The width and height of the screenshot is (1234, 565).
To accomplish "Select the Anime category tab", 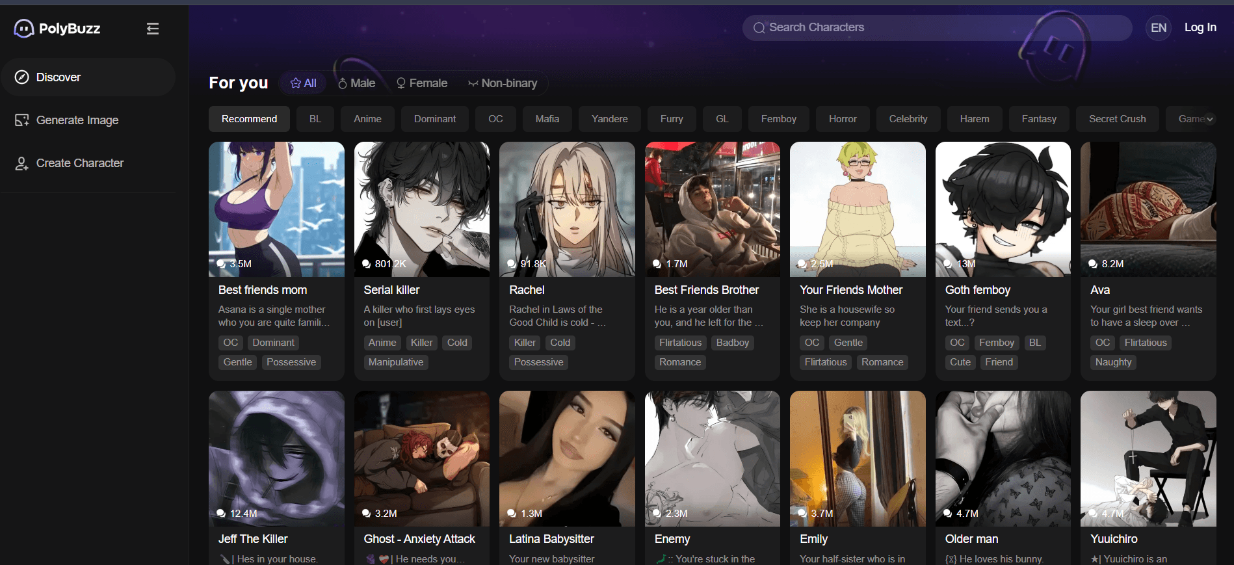I will coord(367,119).
